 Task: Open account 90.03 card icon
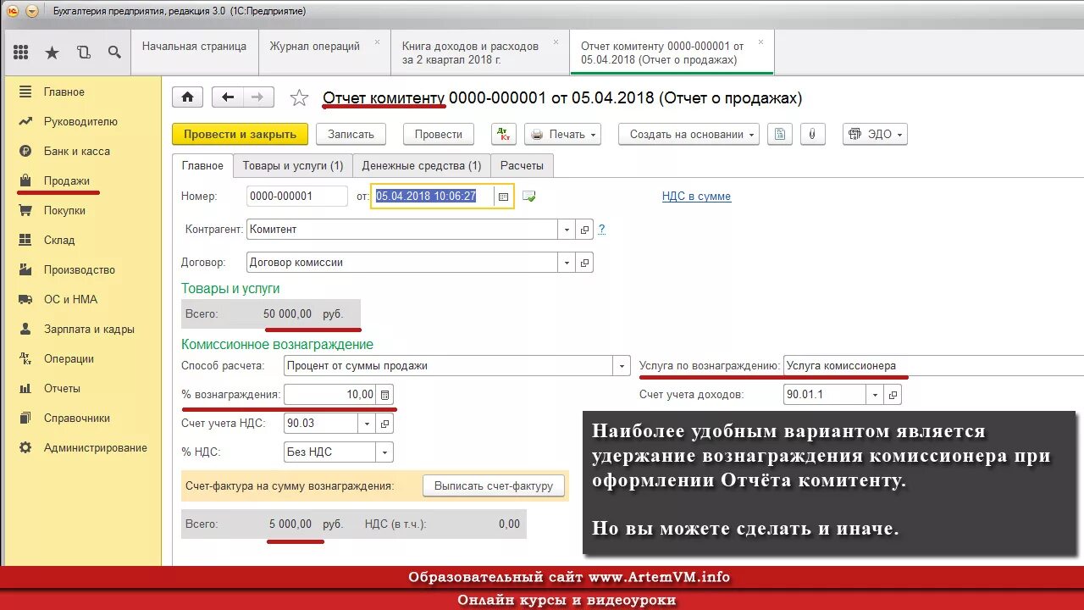pyautogui.click(x=385, y=423)
